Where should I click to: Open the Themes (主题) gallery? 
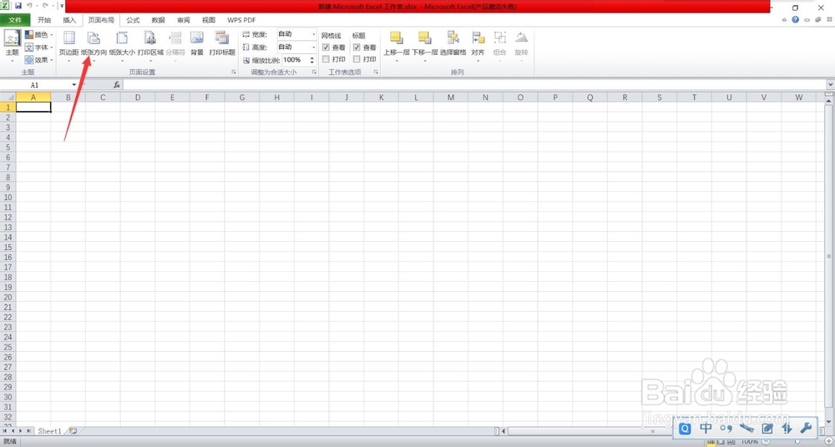(x=12, y=45)
